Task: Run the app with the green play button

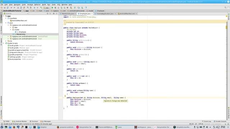Action: 52,8
